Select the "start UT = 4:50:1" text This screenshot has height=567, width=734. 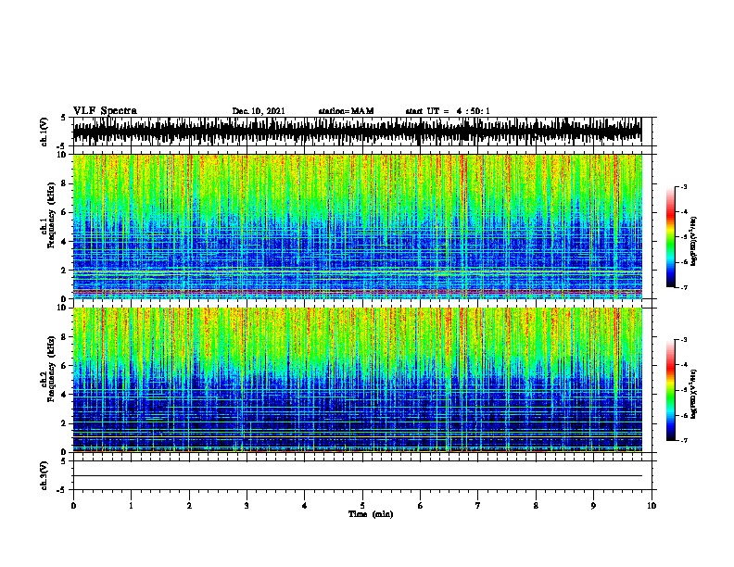click(448, 111)
